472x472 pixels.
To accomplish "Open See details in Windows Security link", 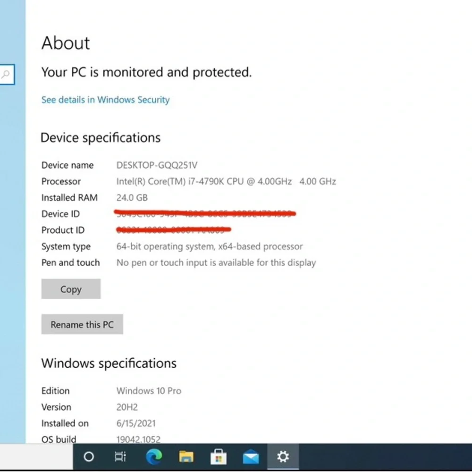I will [105, 100].
